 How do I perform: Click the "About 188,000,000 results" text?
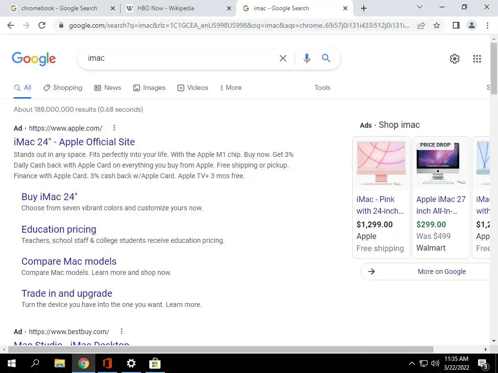pyautogui.click(x=54, y=109)
